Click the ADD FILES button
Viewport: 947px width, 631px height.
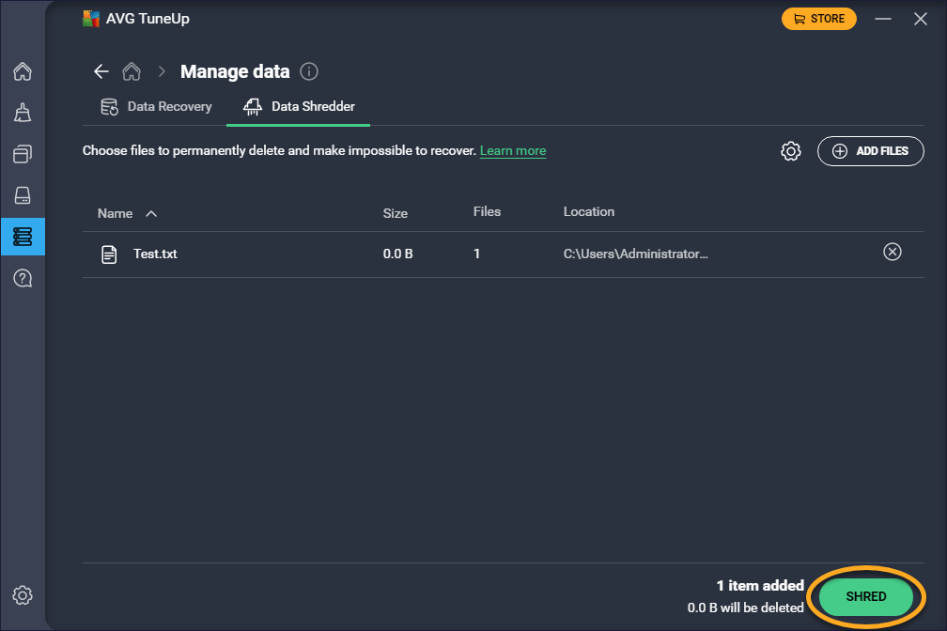click(870, 151)
